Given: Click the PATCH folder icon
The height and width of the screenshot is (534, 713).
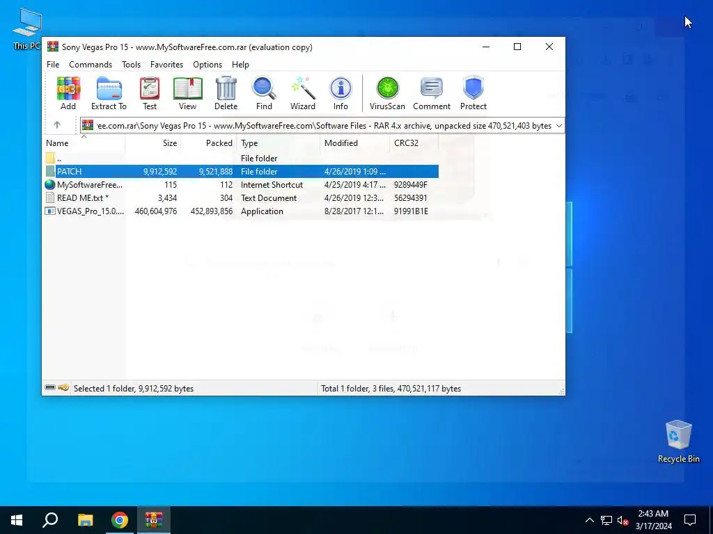Looking at the screenshot, I should coord(50,171).
